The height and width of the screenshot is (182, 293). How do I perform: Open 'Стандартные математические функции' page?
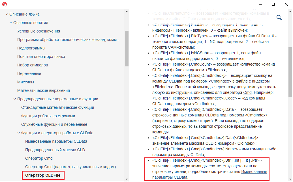pos(57,107)
